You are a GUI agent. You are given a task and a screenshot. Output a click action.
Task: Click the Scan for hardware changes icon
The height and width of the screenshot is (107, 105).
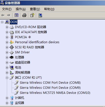tap(40, 15)
